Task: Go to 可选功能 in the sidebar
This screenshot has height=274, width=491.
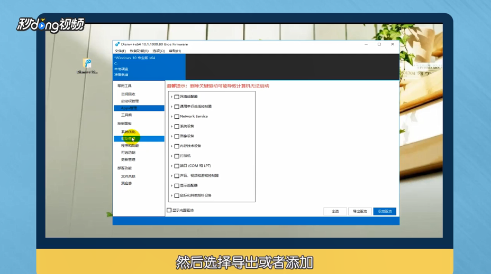Action: click(128, 153)
